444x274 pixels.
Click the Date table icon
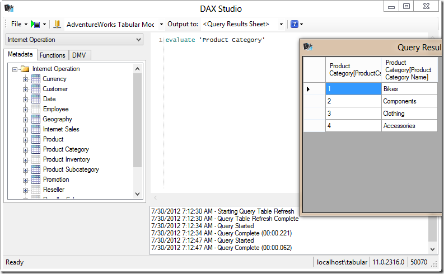click(36, 99)
